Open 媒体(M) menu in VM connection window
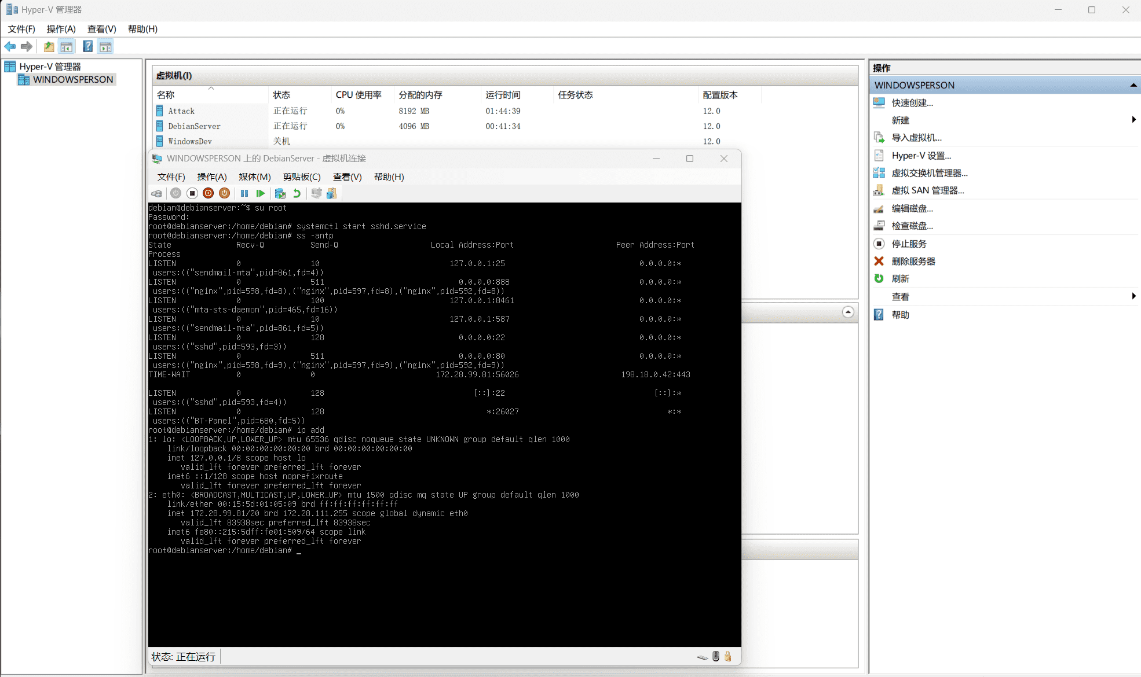This screenshot has height=677, width=1141. [x=254, y=177]
